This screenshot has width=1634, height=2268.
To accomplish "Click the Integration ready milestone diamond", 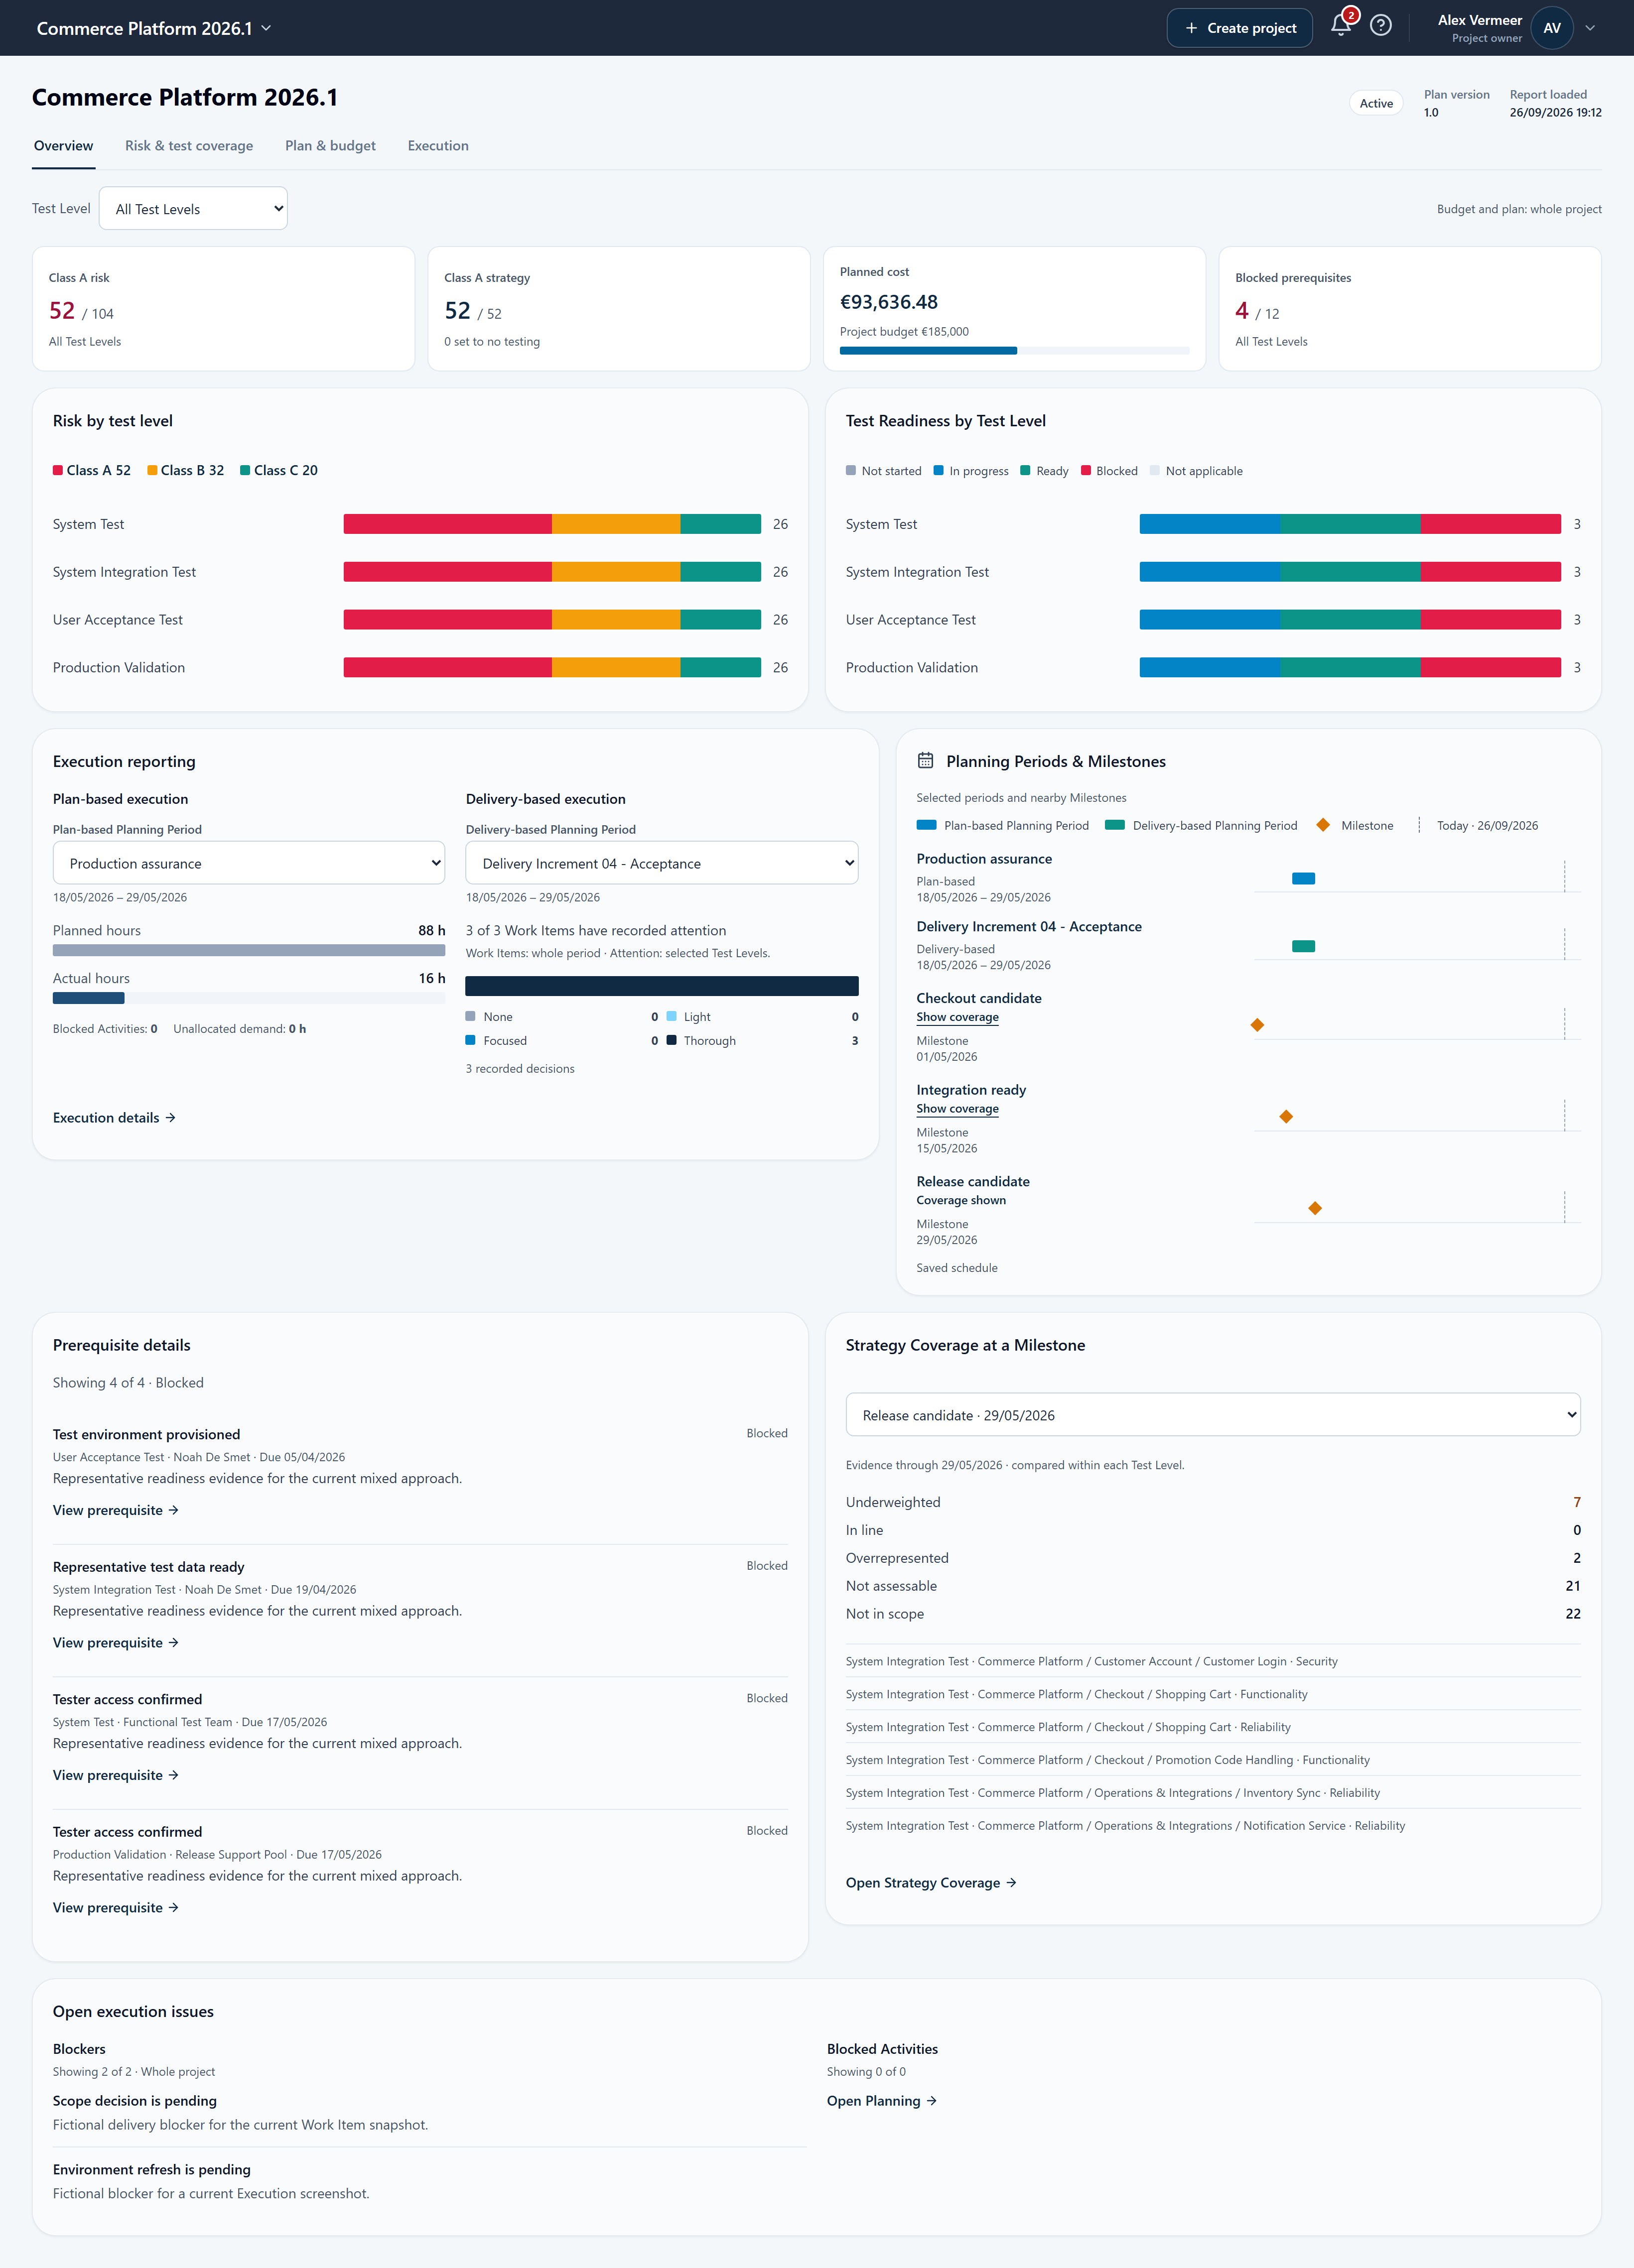I will coord(1286,1116).
